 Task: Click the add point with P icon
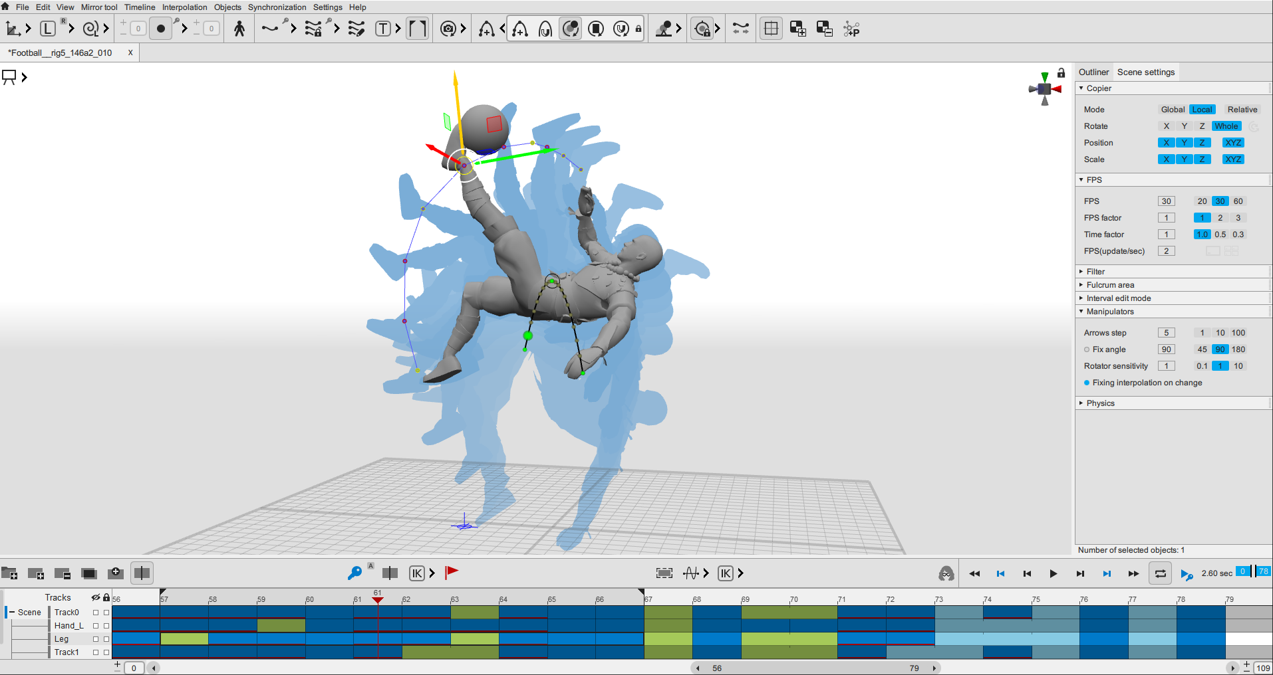[851, 29]
